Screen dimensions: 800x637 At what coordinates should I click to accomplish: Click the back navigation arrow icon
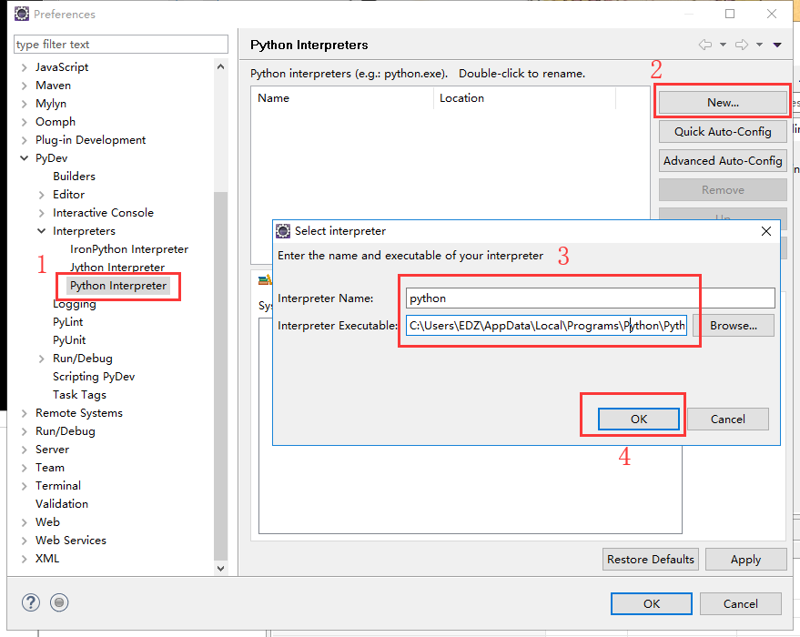tap(704, 44)
